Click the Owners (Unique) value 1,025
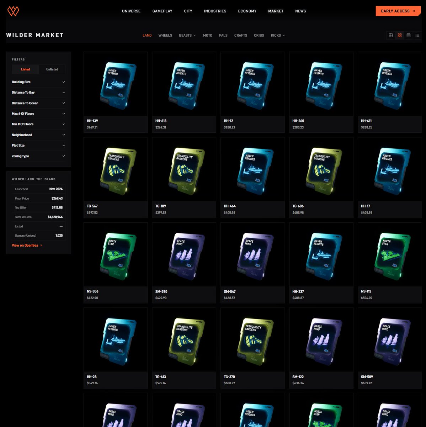 click(59, 236)
